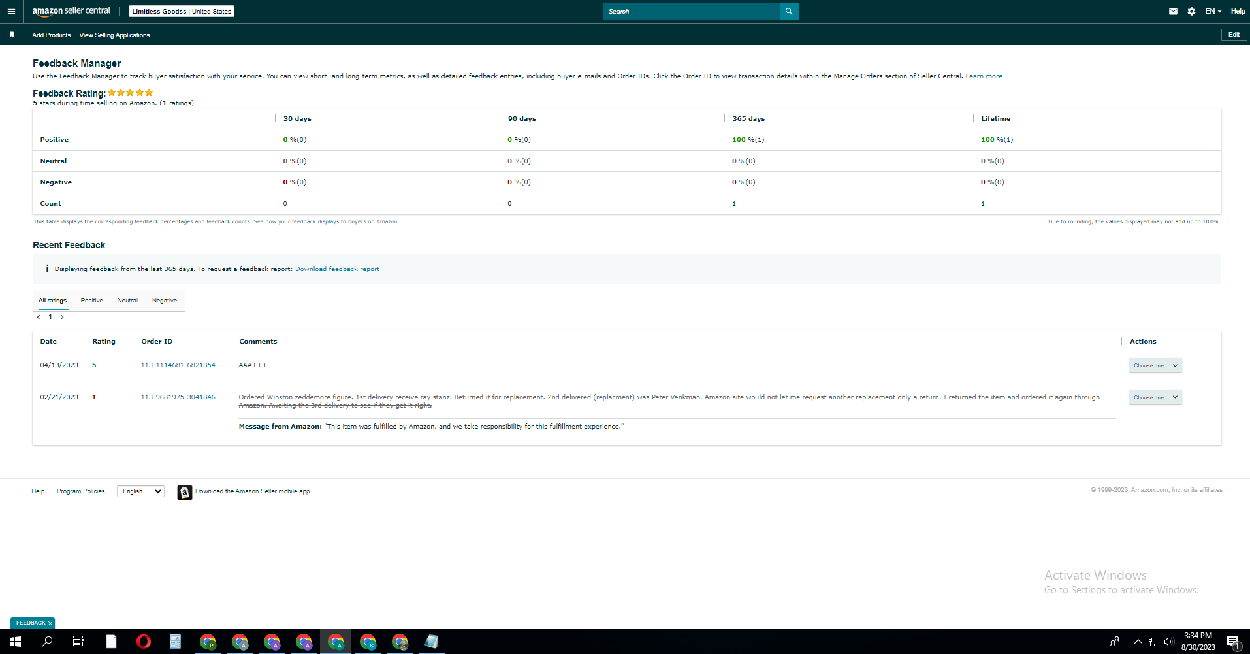Switch to the Positive ratings tab
Viewport: 1250px width, 654px height.
[x=91, y=301]
